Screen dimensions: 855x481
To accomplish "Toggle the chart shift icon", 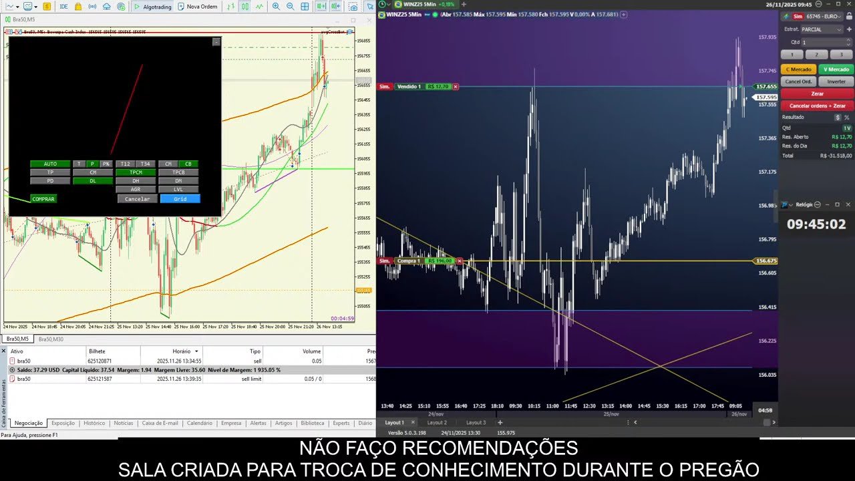I will click(x=336, y=6).
